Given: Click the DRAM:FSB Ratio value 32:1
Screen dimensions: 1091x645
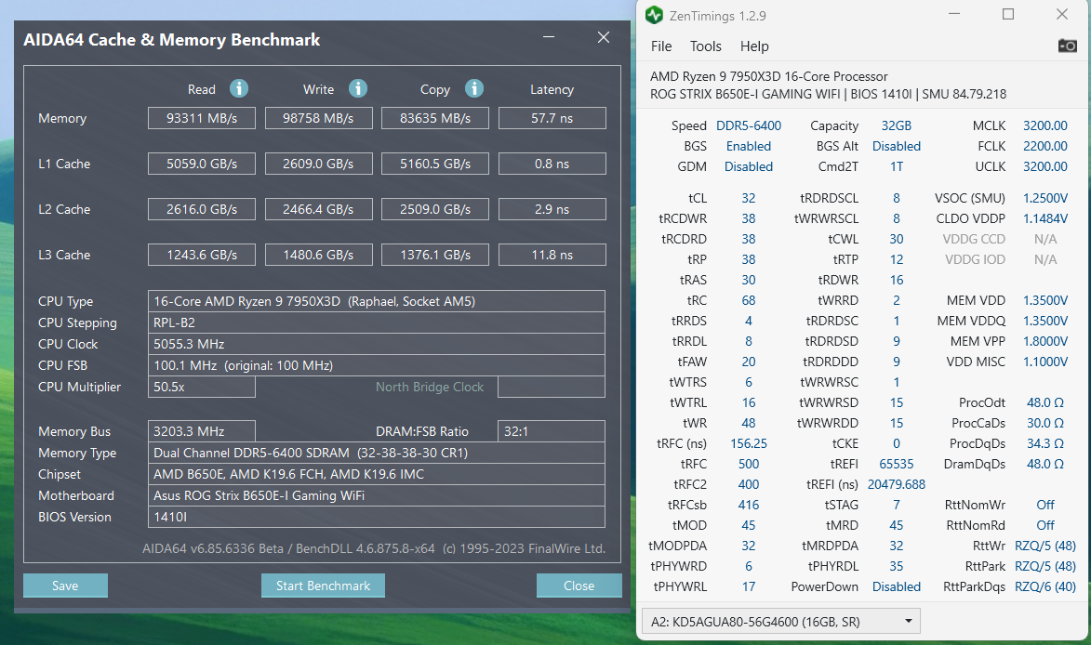Looking at the screenshot, I should 552,431.
